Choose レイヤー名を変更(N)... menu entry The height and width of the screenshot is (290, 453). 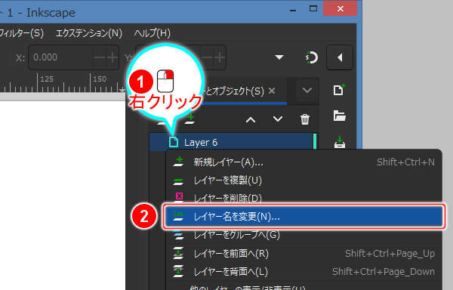[304, 216]
